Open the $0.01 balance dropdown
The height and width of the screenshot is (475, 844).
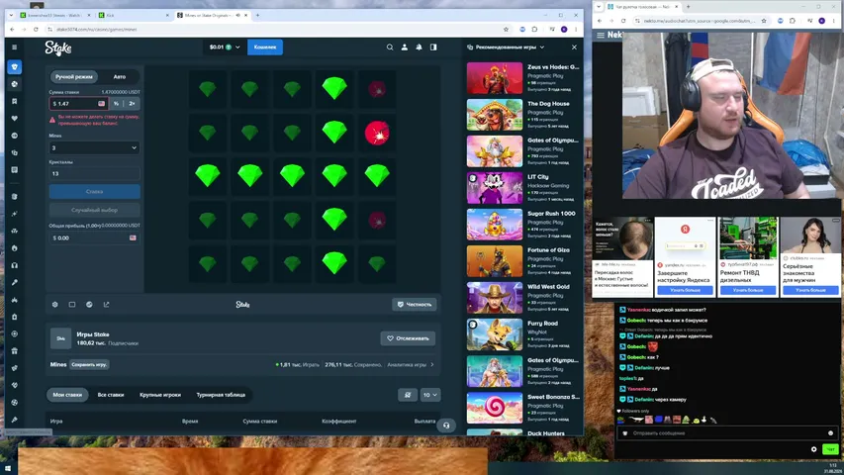coord(225,47)
